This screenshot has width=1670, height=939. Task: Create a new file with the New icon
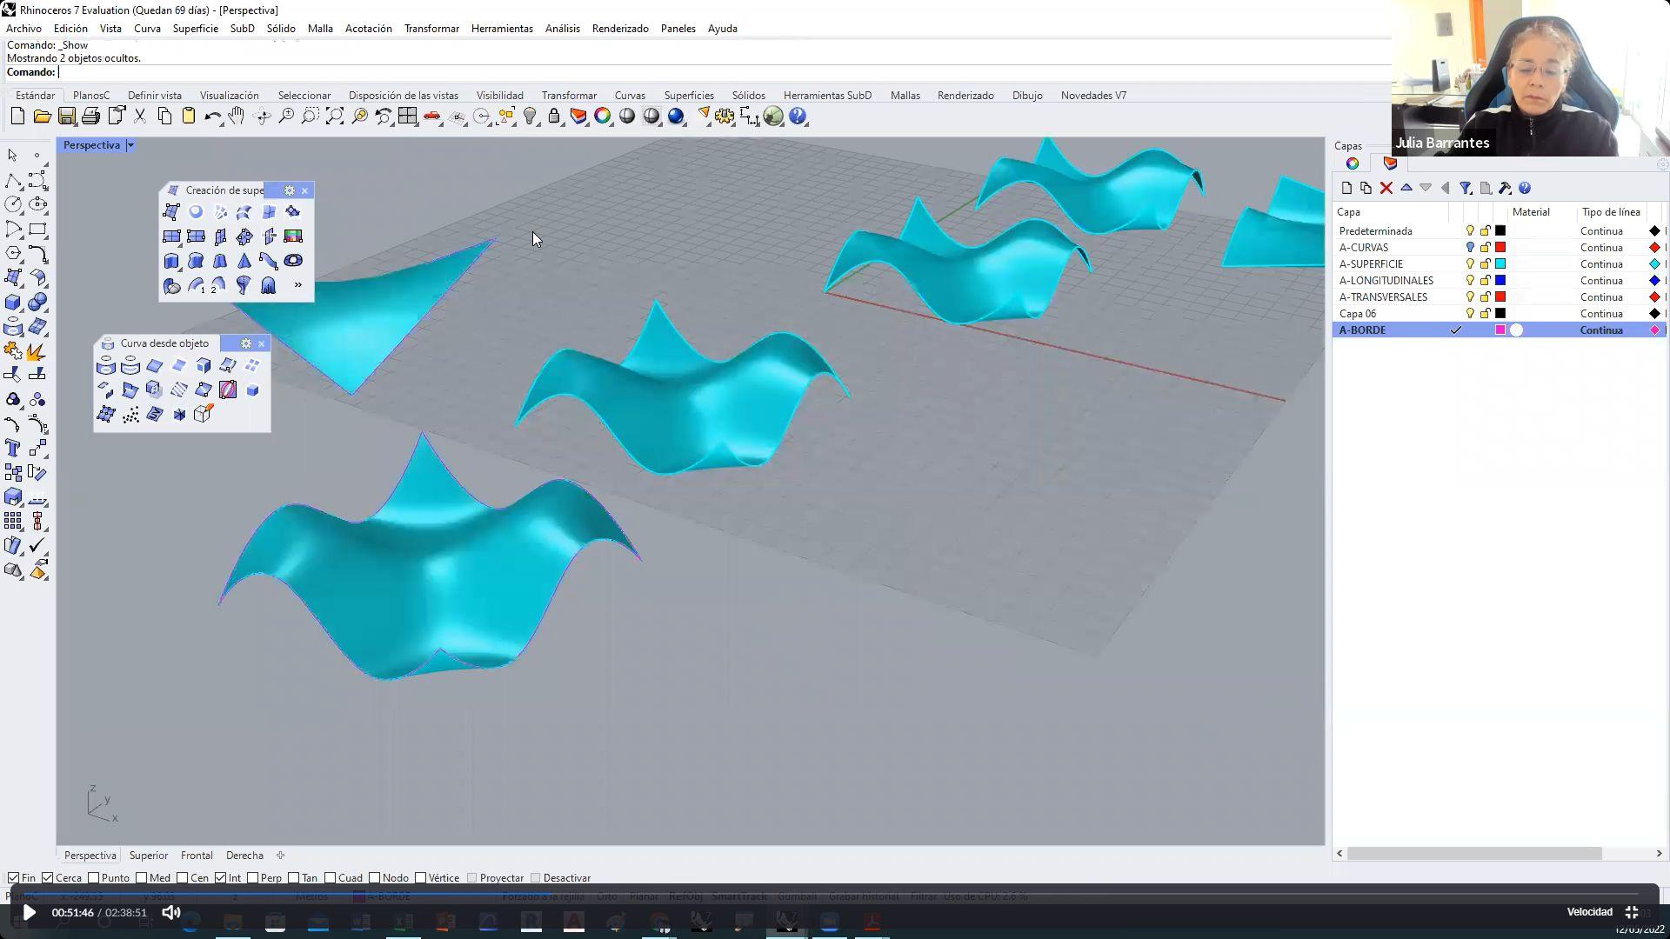tap(17, 117)
